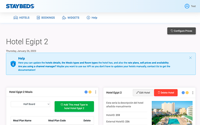Click yellow dot in Hotel Egipt 2 Meals card

90,92
